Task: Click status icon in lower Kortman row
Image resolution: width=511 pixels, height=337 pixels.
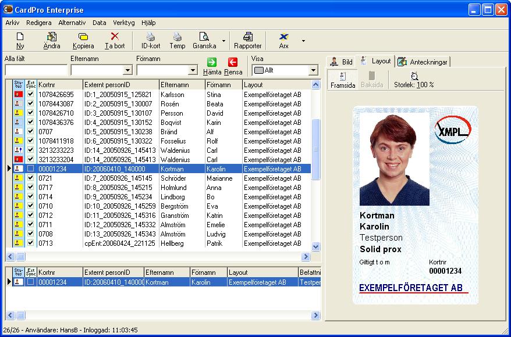Action: [x=19, y=282]
